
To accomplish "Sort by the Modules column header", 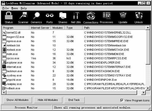I will 58,28.
